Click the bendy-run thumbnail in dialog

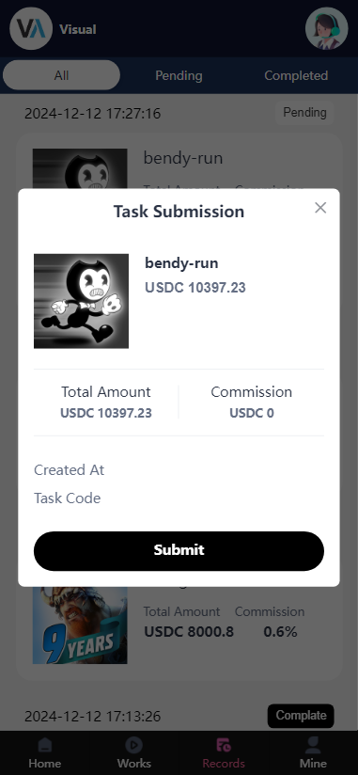point(81,301)
